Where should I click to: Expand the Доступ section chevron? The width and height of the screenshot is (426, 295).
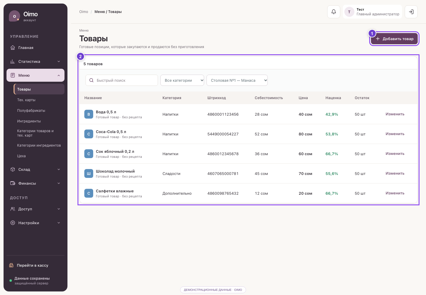tap(59, 209)
